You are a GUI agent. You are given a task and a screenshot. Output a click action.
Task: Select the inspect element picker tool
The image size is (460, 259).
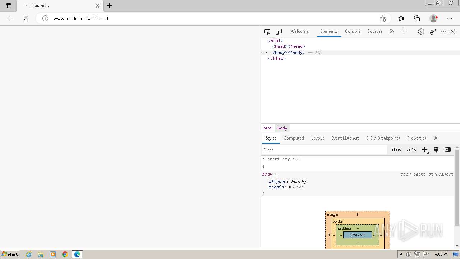pos(267,32)
